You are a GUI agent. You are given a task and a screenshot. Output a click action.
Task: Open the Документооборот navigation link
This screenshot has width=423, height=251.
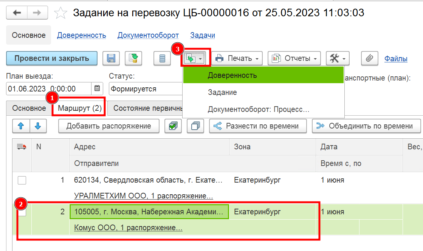click(x=148, y=36)
